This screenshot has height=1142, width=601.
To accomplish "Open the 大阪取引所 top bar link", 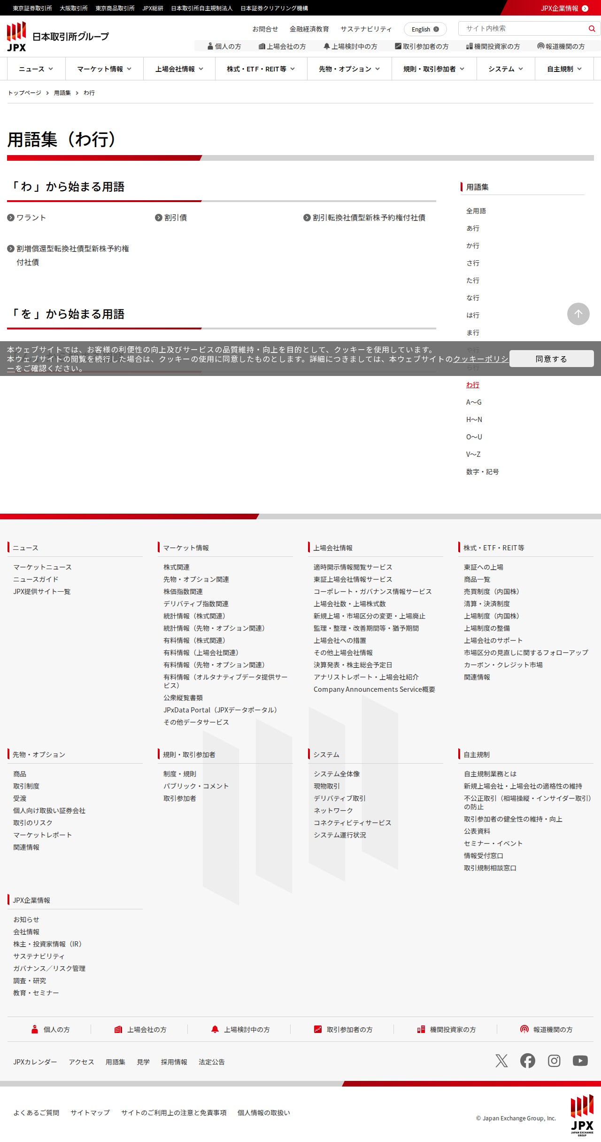I will coord(74,8).
